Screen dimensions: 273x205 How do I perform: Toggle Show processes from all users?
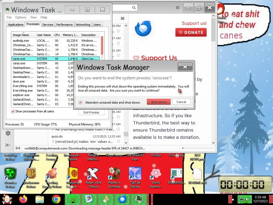coord(13,111)
